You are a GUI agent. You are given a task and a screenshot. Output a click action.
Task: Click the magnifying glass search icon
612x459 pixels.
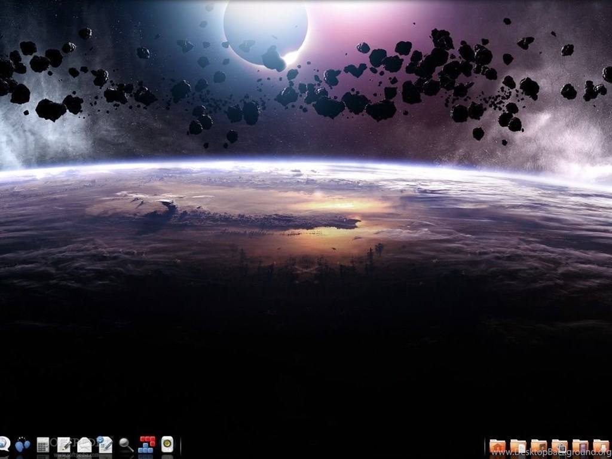pyautogui.click(x=126, y=444)
